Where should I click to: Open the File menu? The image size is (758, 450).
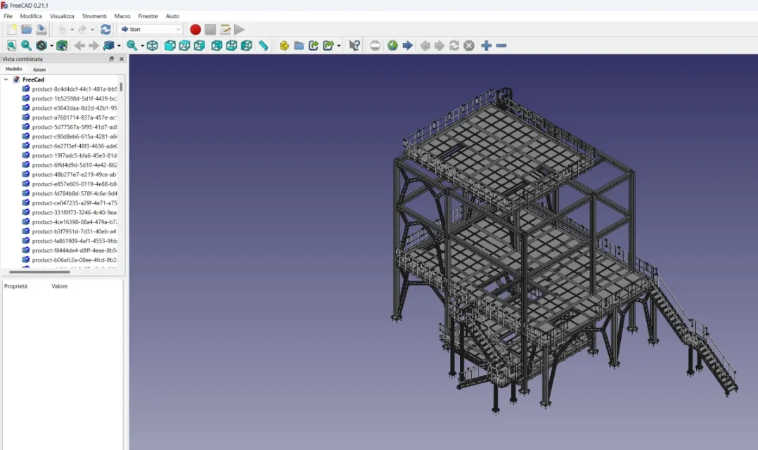[8, 16]
